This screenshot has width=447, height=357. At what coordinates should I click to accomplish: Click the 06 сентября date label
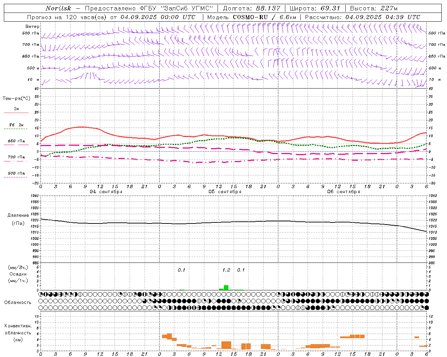[x=344, y=192]
